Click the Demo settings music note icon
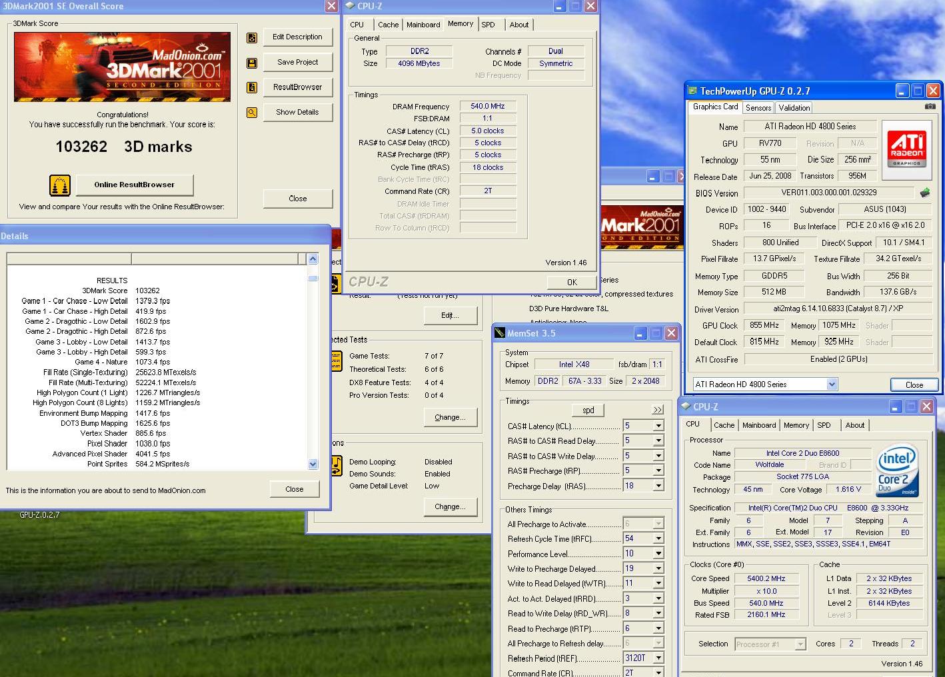The image size is (945, 677). coord(336,465)
